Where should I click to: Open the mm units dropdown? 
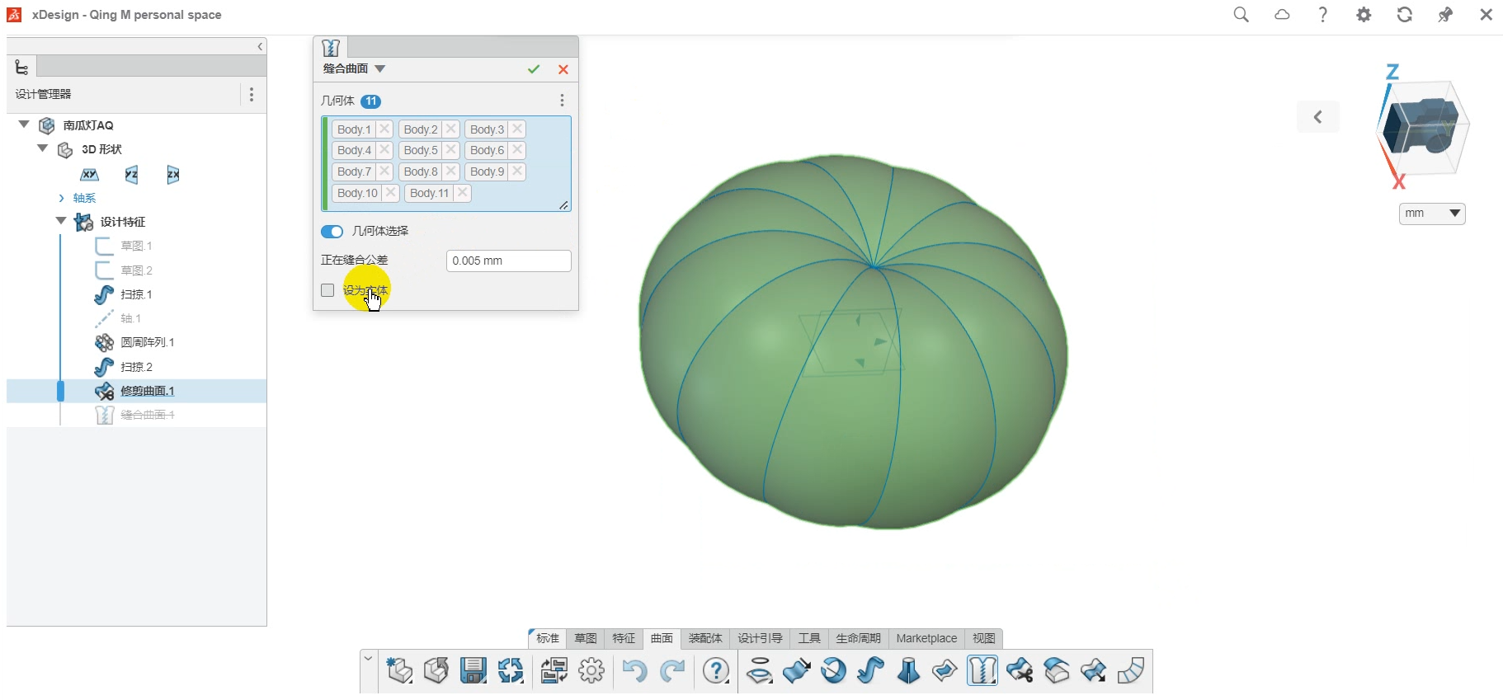1432,214
